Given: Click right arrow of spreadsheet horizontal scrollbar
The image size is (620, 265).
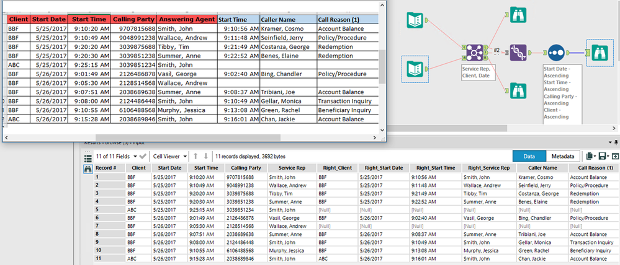Looking at the screenshot, I should (374, 137).
